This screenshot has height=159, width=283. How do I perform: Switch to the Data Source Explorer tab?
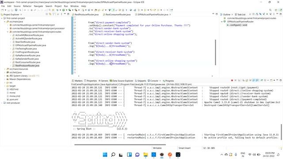121,81
